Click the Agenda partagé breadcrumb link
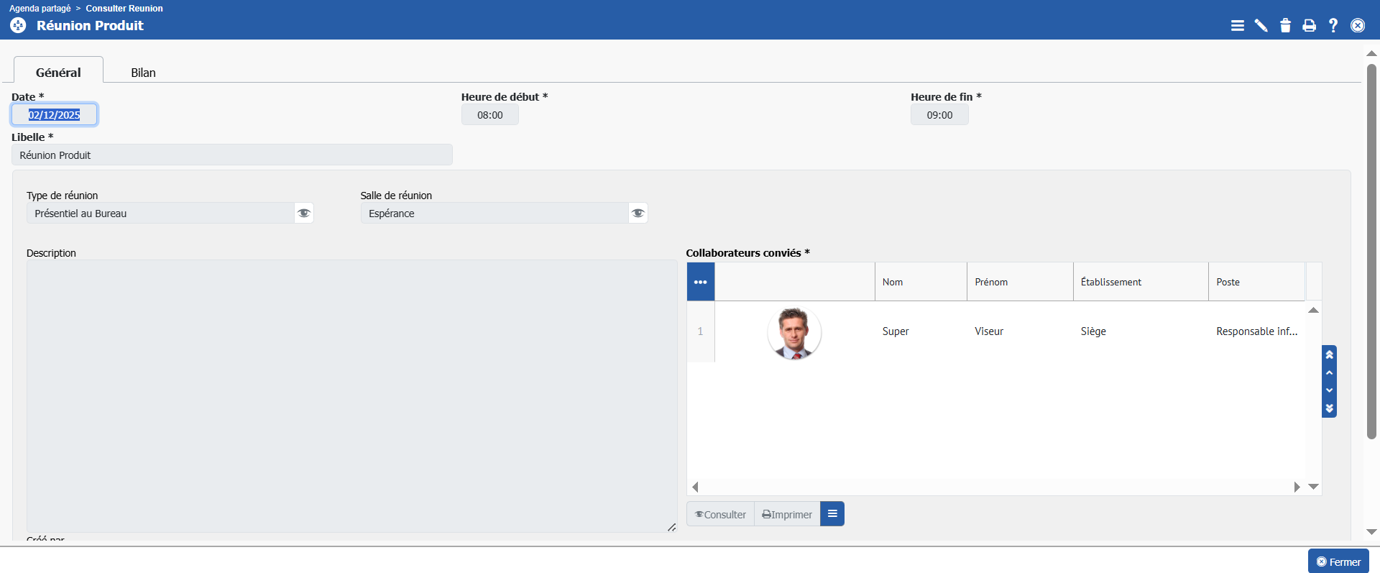This screenshot has width=1380, height=573. tap(40, 9)
